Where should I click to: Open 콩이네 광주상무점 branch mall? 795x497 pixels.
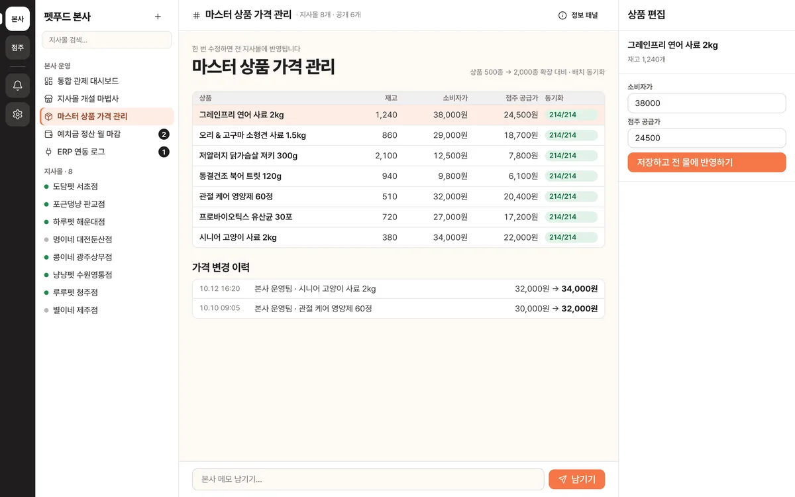(x=107, y=257)
